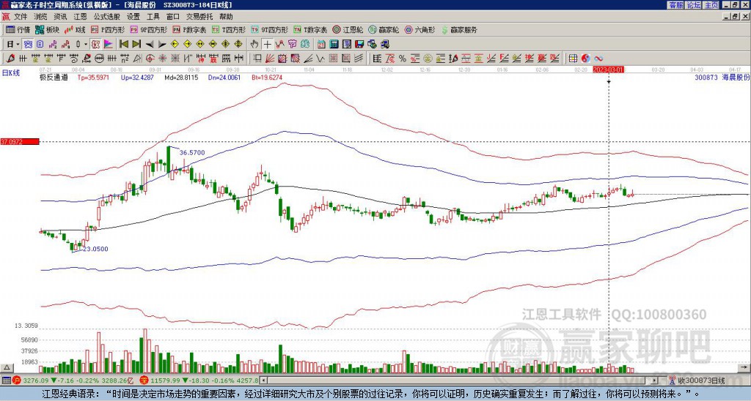Image resolution: width=751 pixels, height=401 pixels.
Task: Toggle the 权 adjustment button
Action: [x=95, y=45]
